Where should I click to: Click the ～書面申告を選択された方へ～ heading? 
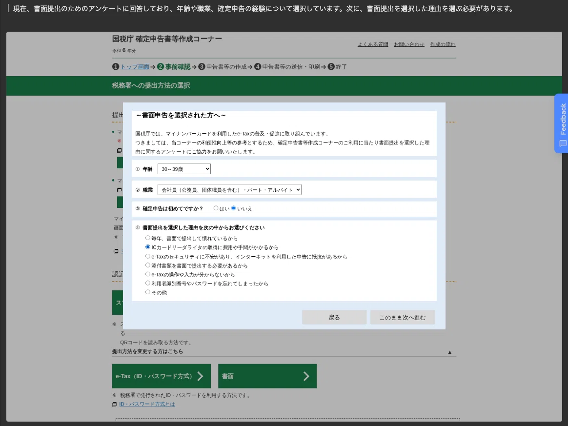181,115
